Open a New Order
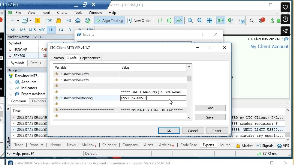This screenshot has height=165, width=295. coord(139,20)
